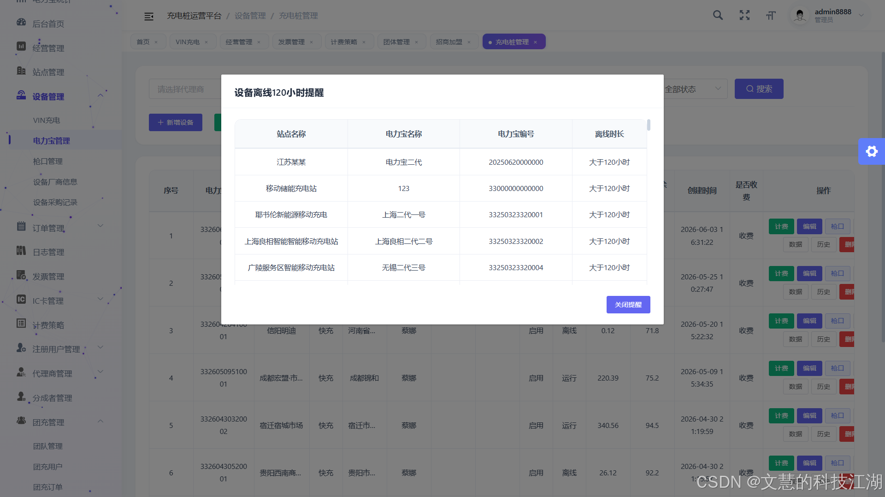Open 团充用户 in the sidebar
This screenshot has width=885, height=497.
[47, 467]
